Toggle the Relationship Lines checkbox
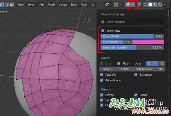The image size is (171, 116). click(101, 100)
